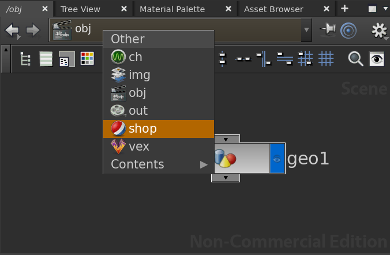Show nodes in tree list mode
The height and width of the screenshot is (255, 390).
(25, 59)
